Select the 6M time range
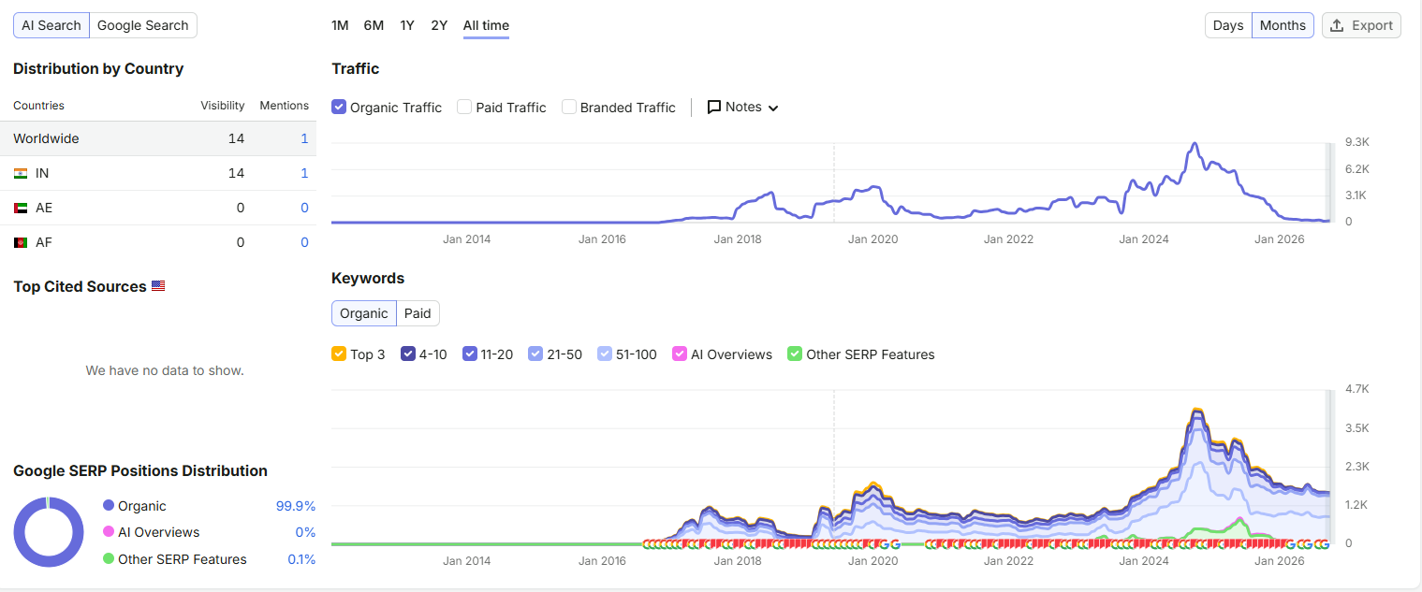This screenshot has height=592, width=1422. point(374,25)
